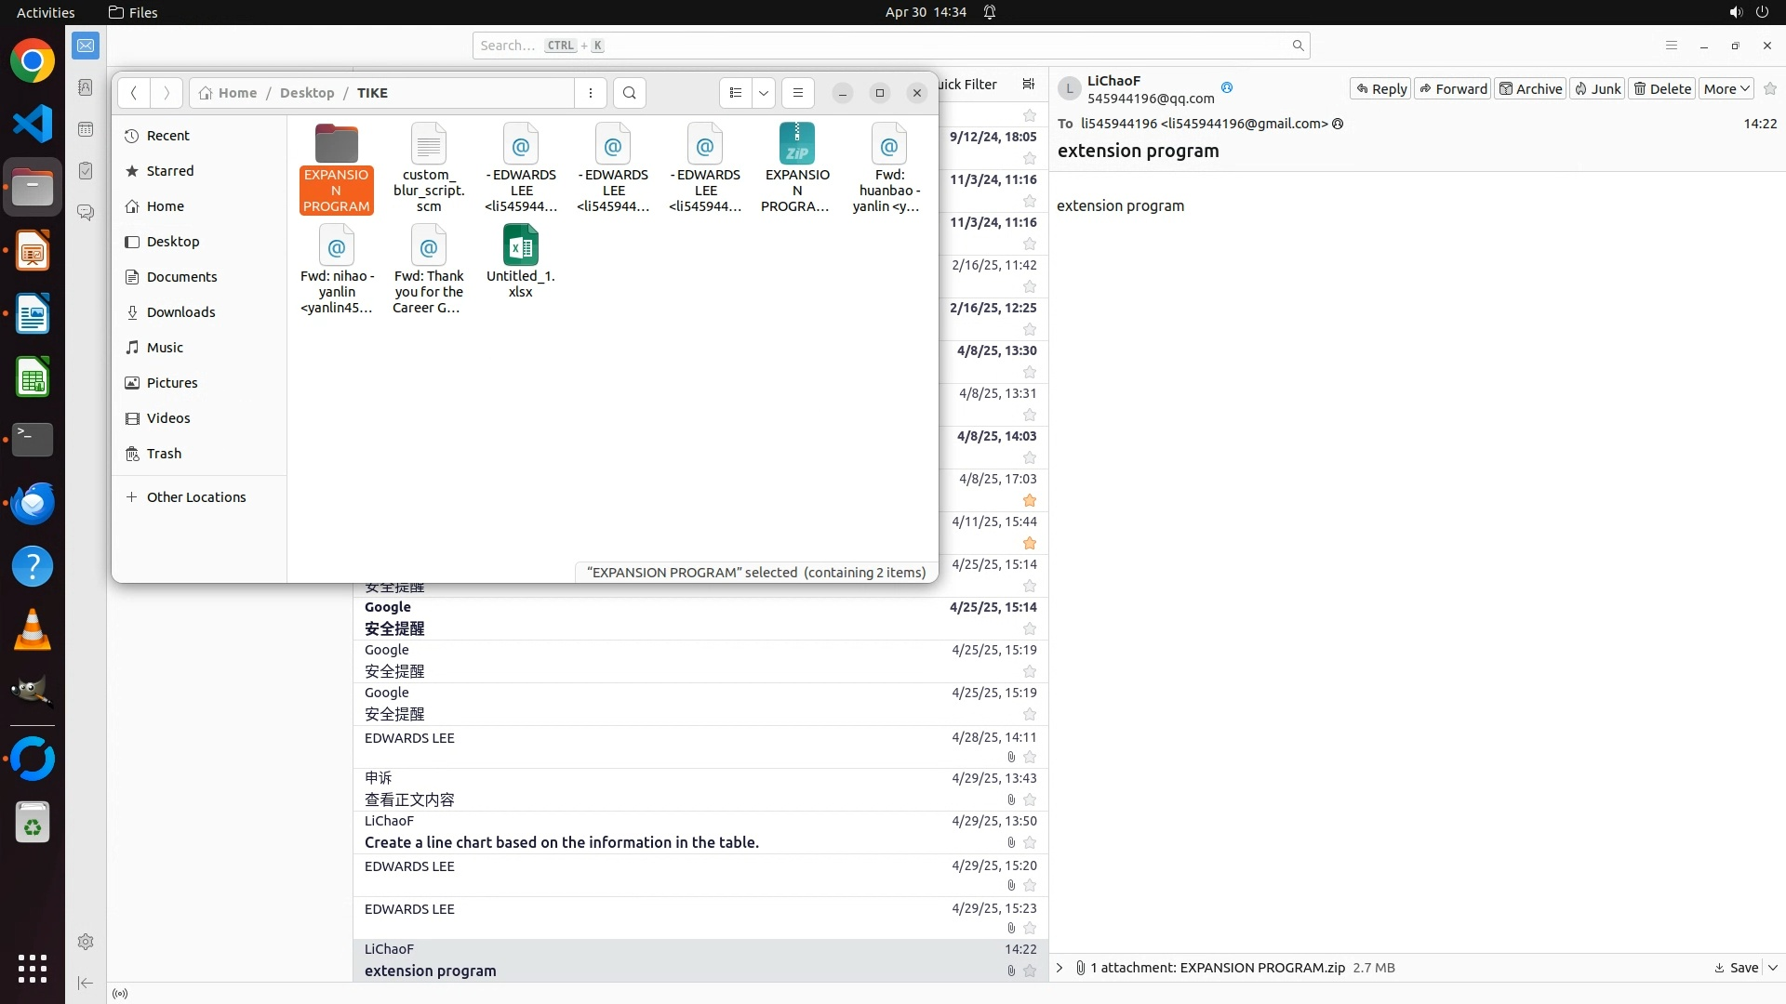
Task: Expand the More actions dropdown
Action: tap(1726, 89)
